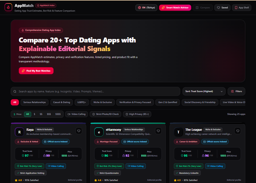The width and height of the screenshot is (256, 183).
Task: Select the $ price filter
Action: tap(34, 114)
